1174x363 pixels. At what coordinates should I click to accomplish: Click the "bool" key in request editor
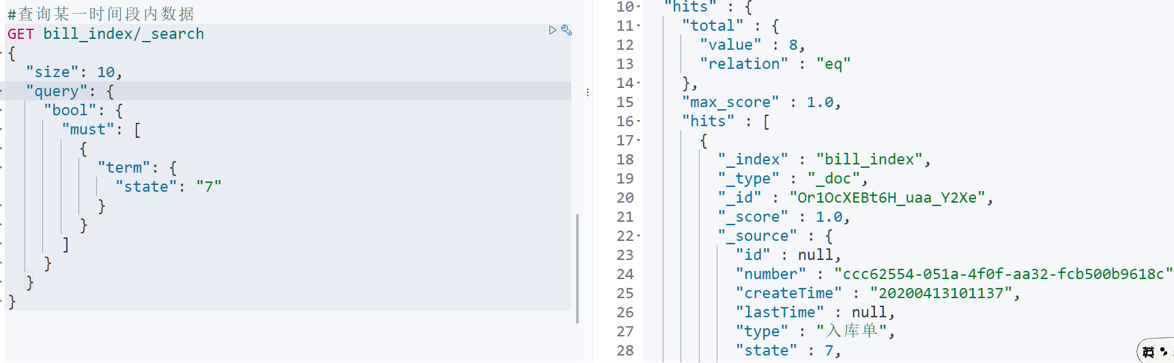click(70, 111)
